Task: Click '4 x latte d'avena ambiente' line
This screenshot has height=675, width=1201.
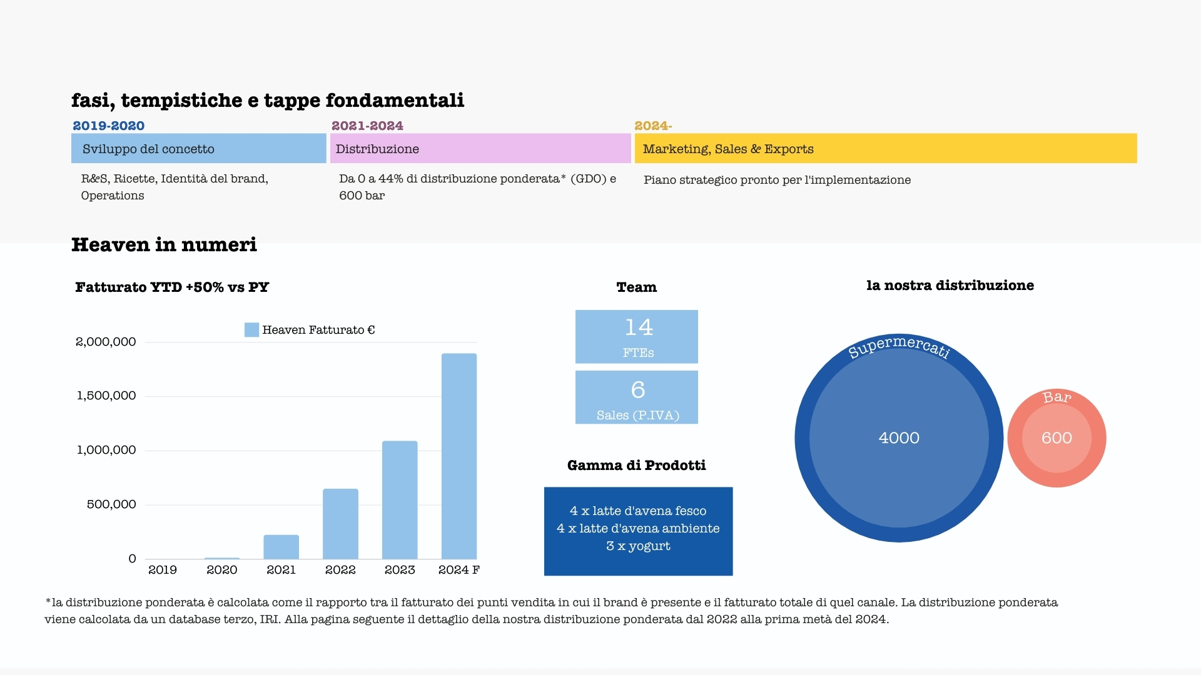Action: [638, 529]
